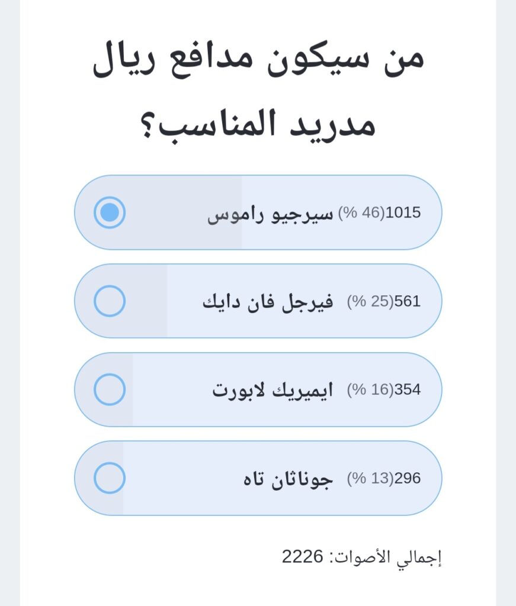Click the 354 vote count
The width and height of the screenshot is (516, 606).
point(407,390)
